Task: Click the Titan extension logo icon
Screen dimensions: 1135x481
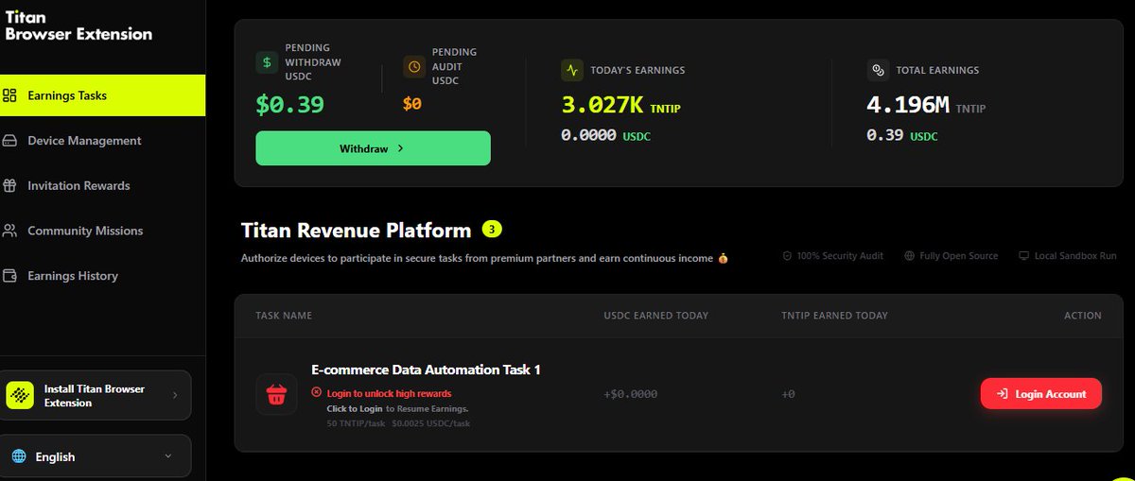Action: [20, 395]
